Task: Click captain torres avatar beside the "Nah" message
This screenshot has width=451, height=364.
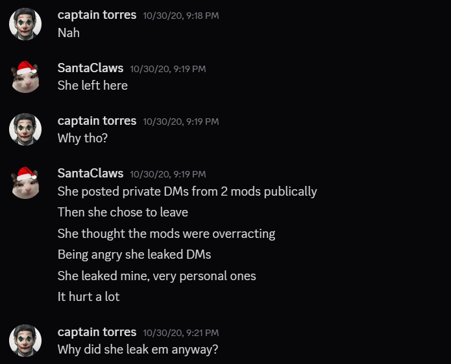Action: tap(25, 23)
